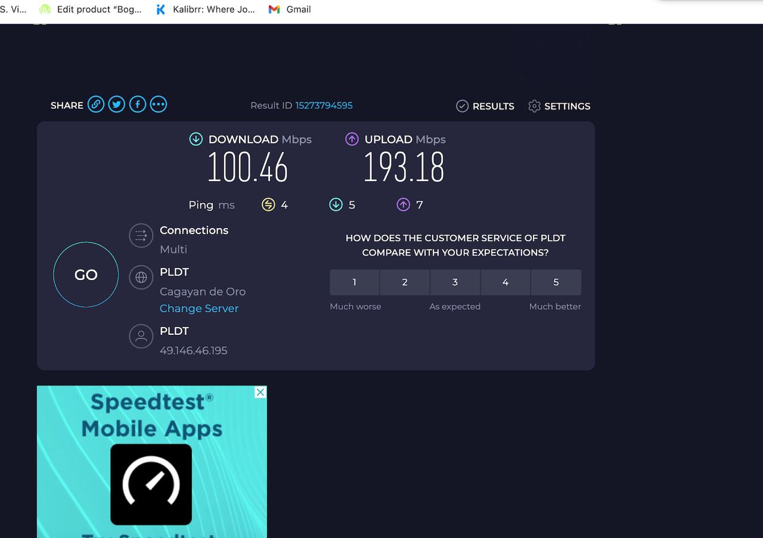Image resolution: width=763 pixels, height=538 pixels.
Task: Open the Gmail bookmark
Action: [290, 10]
